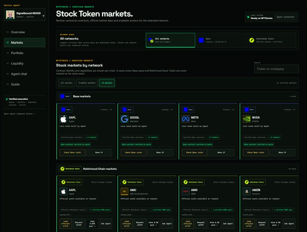Click the Base badge in Base markets header

coord(65,96)
